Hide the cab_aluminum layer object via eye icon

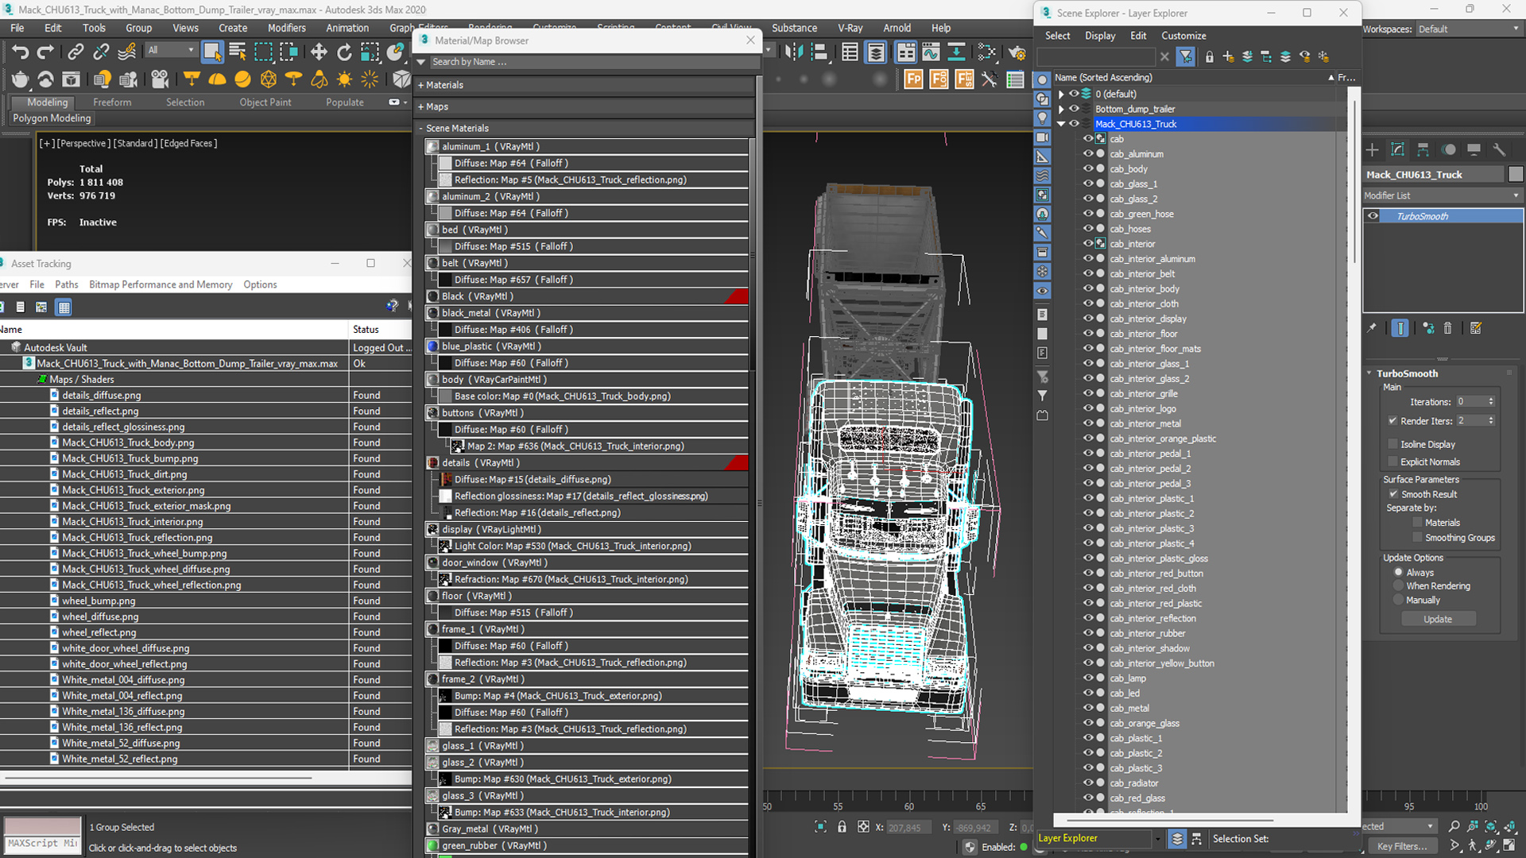tap(1088, 153)
